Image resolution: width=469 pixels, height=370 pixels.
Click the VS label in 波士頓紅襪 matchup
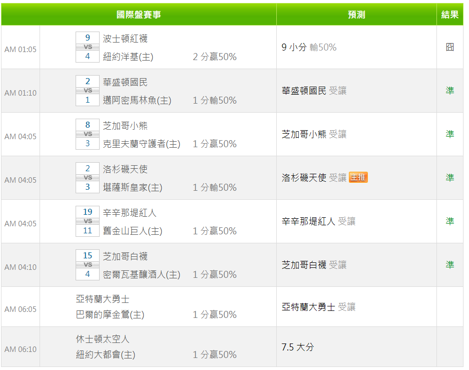click(88, 47)
